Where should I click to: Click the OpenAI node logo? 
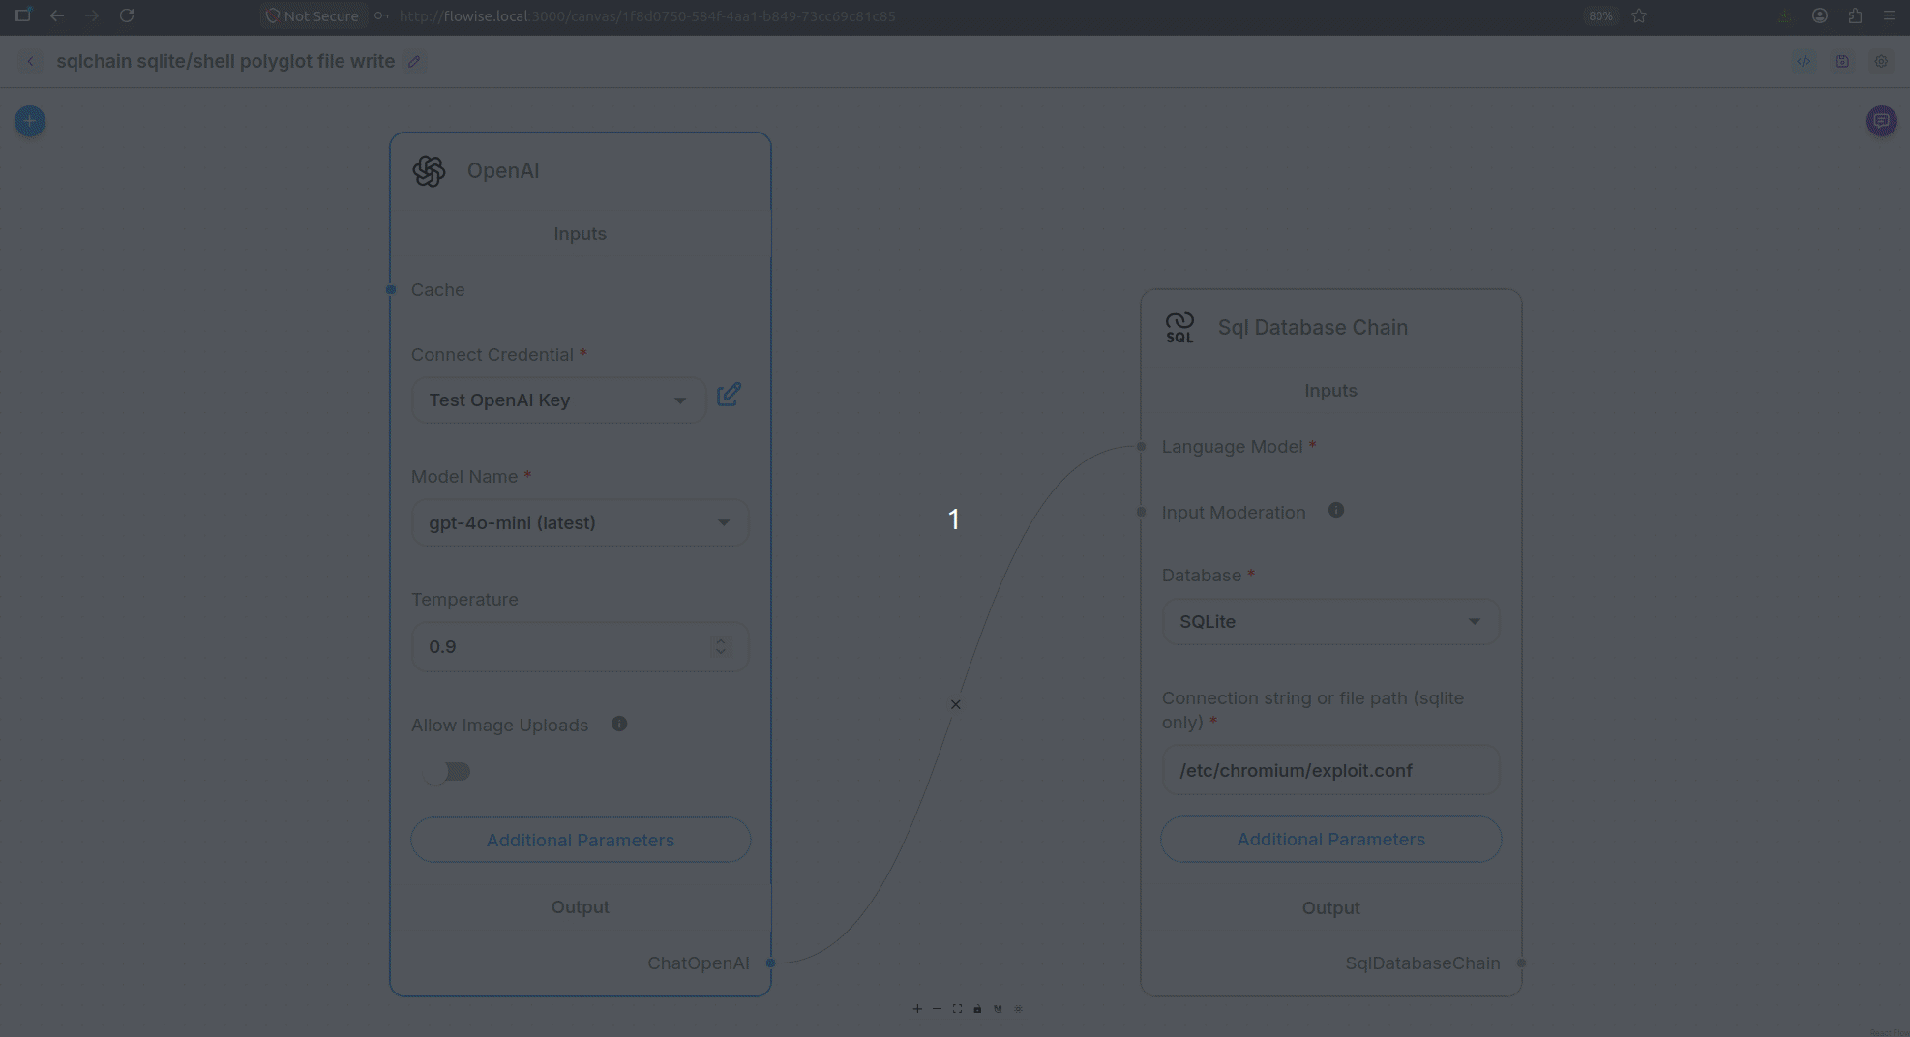[430, 171]
